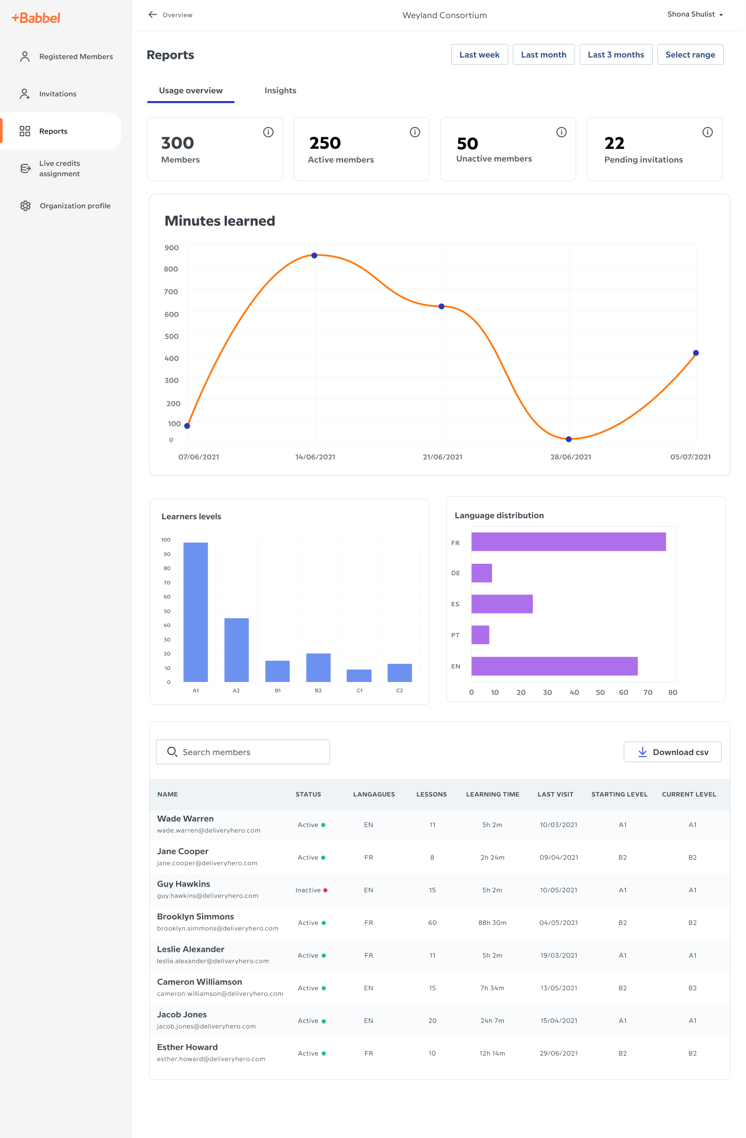Expand the Shona Shulist account dropdown

[695, 15]
